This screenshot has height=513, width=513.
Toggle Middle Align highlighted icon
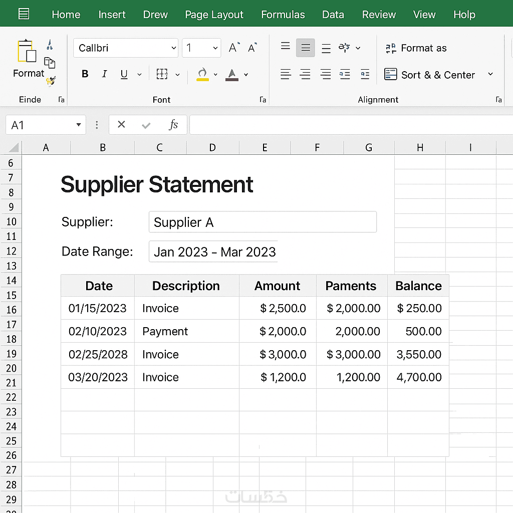pyautogui.click(x=306, y=48)
